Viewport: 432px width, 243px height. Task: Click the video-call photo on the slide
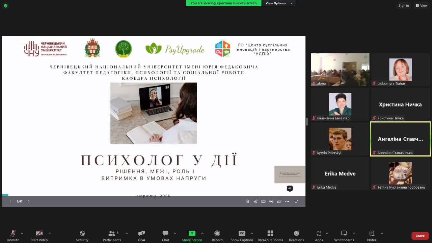(154, 113)
